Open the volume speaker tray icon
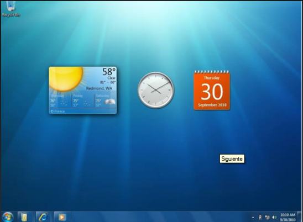The height and width of the screenshot is (222, 303). click(x=274, y=218)
